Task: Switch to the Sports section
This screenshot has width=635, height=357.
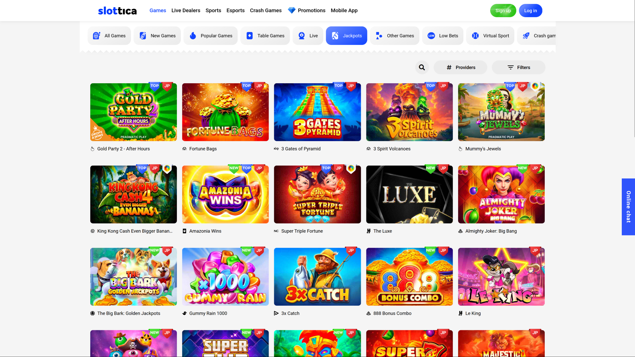Action: 213,10
